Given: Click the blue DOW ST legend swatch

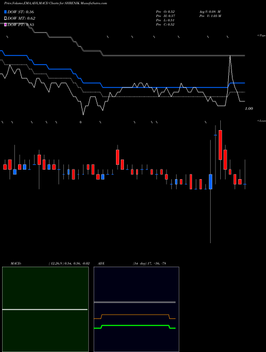Looking at the screenshot, I should click(x=5, y=12).
